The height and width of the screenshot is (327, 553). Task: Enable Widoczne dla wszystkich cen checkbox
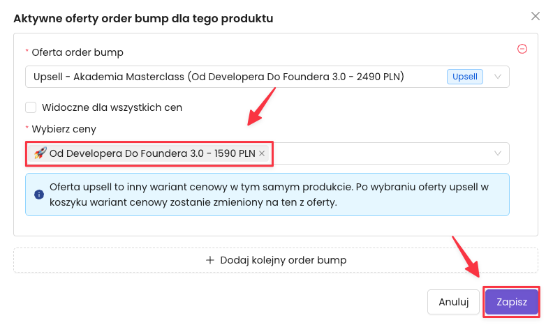pos(31,107)
